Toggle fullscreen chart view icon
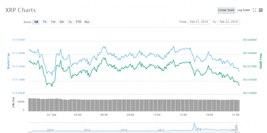Viewport: 267px width, 133px height. pos(255,10)
